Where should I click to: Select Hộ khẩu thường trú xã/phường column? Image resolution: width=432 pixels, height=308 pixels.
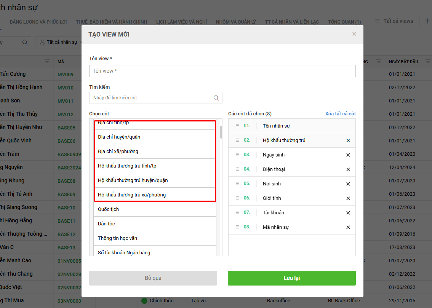pyautogui.click(x=155, y=195)
